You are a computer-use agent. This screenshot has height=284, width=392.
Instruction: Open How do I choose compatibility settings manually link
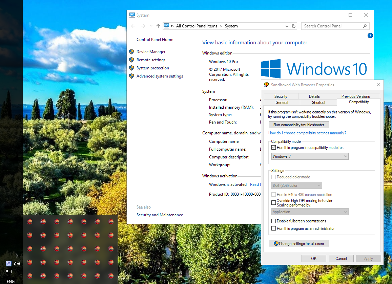(308, 133)
